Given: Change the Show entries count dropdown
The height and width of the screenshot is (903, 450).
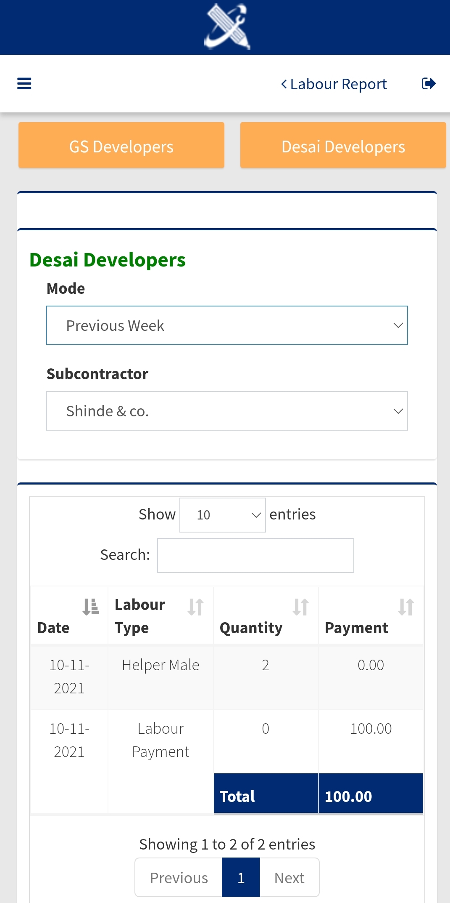Looking at the screenshot, I should coord(223,515).
